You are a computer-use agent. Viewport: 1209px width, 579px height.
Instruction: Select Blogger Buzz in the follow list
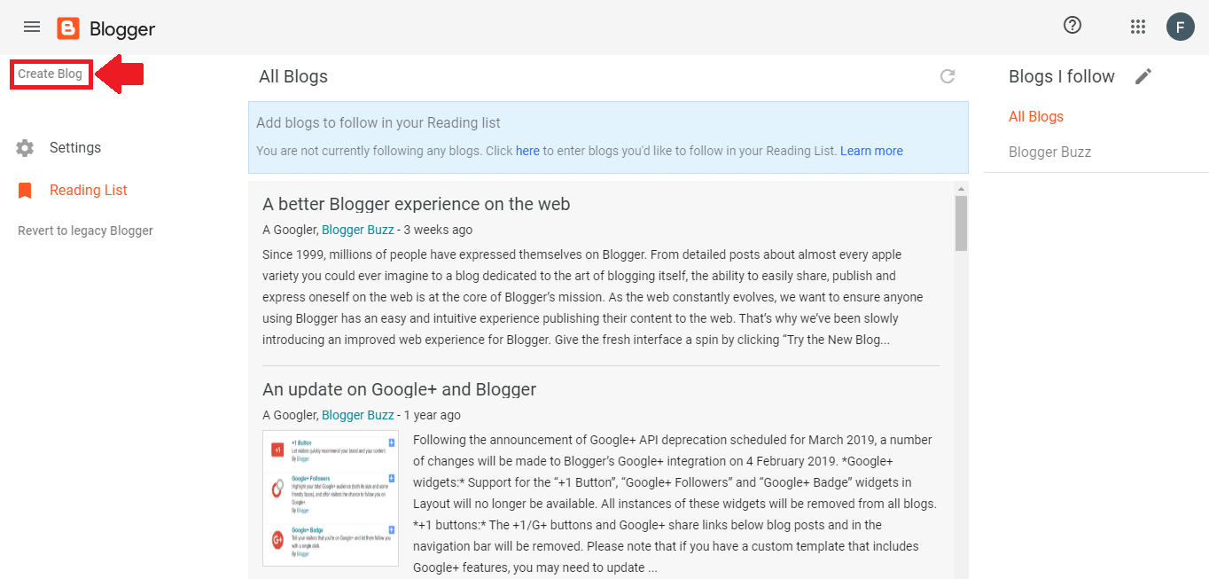[1049, 152]
